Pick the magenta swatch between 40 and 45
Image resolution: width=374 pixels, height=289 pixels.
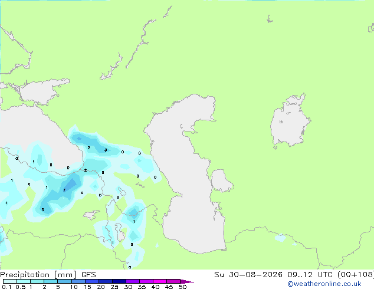click(x=160, y=281)
